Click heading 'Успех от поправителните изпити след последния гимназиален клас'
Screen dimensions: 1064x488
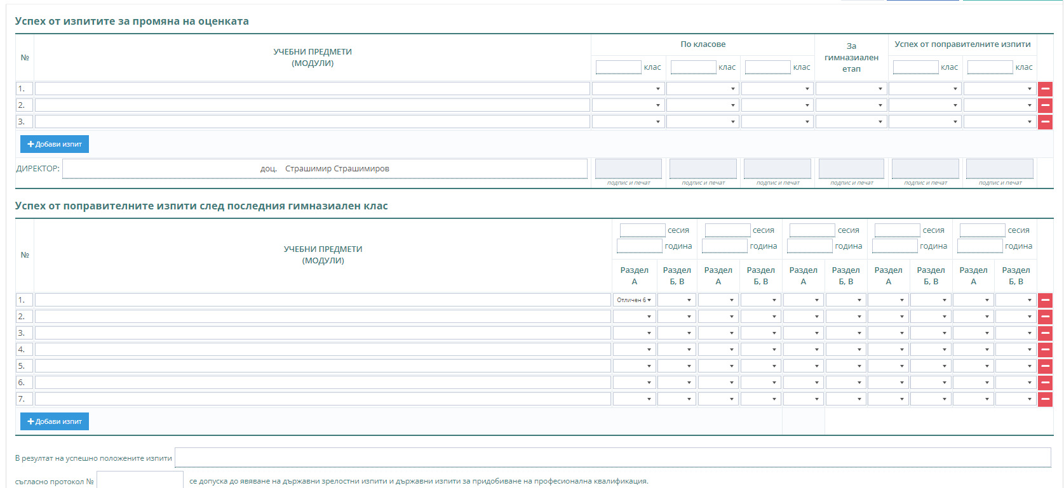click(201, 206)
